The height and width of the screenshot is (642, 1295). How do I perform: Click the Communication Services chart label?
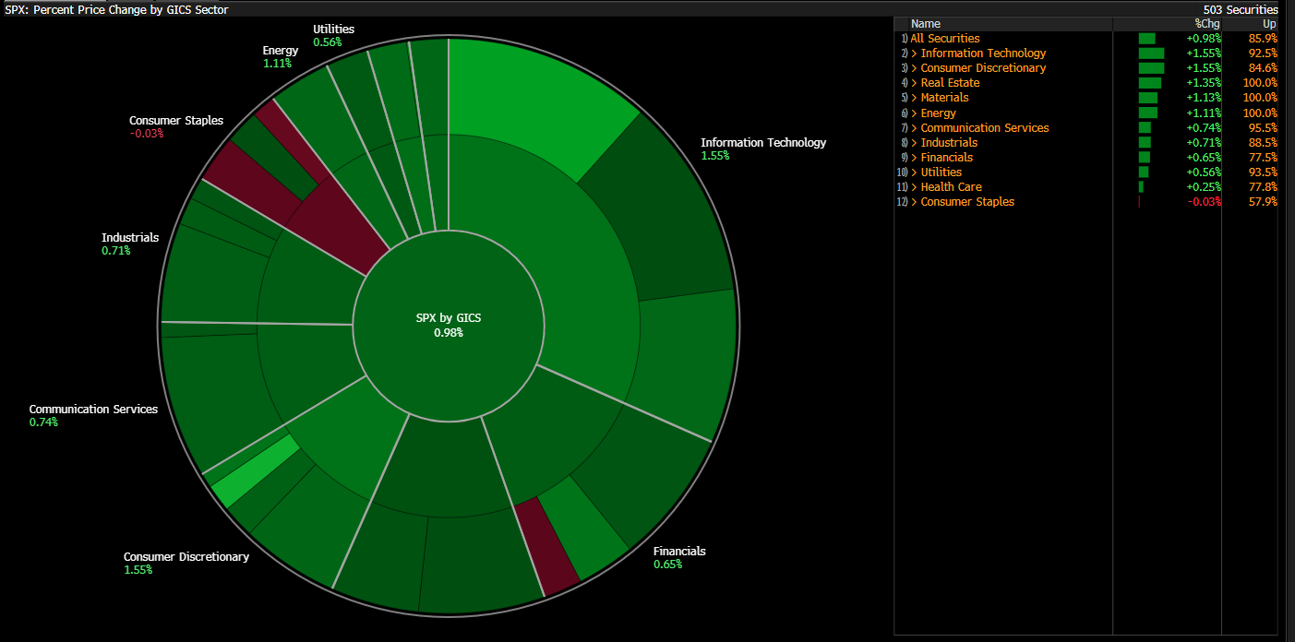pyautogui.click(x=93, y=410)
